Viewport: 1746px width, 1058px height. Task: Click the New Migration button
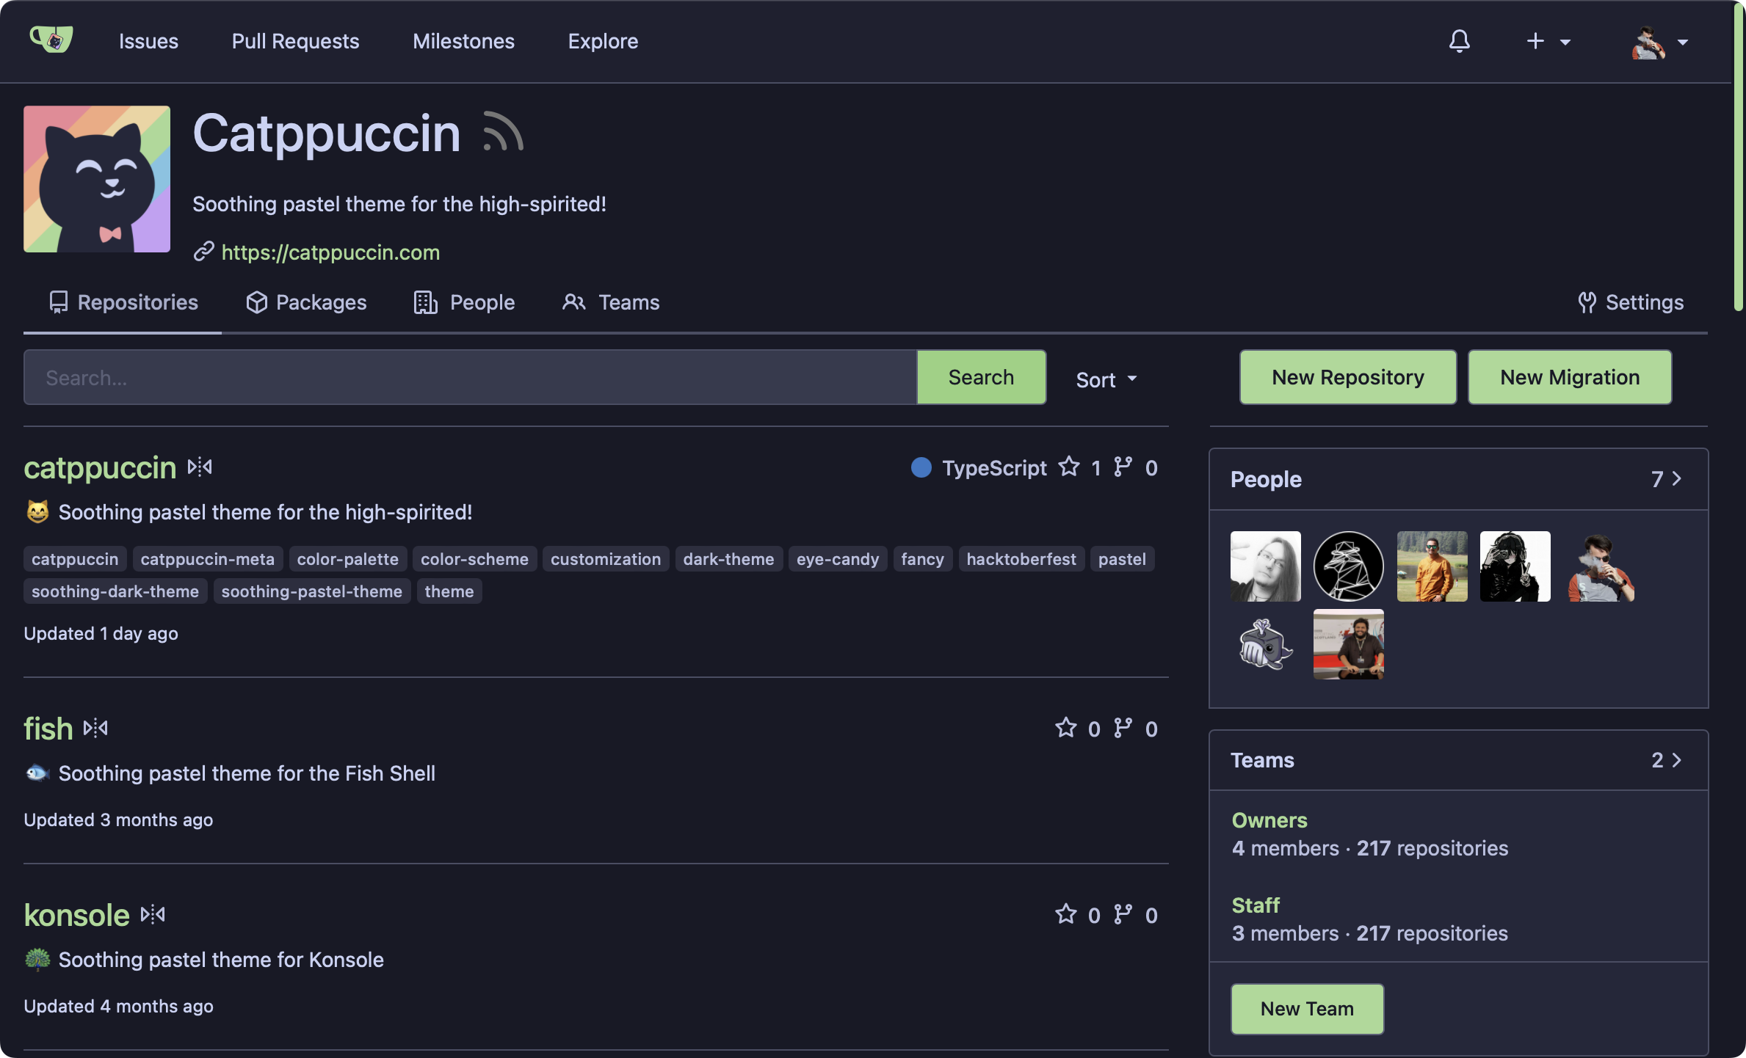coord(1569,377)
